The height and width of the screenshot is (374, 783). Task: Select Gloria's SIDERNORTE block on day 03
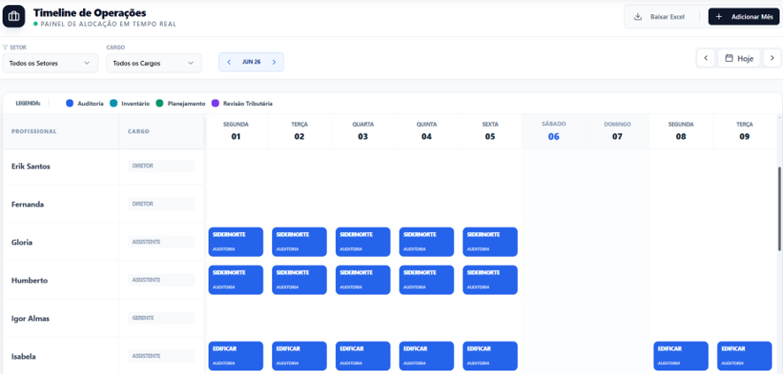point(363,242)
